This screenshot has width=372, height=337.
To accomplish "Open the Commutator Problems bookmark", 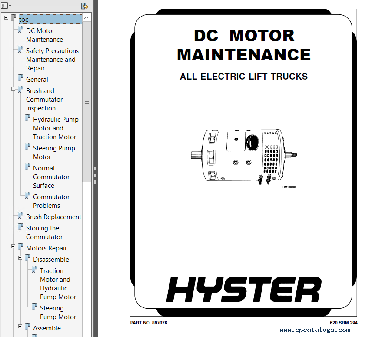I will 51,201.
